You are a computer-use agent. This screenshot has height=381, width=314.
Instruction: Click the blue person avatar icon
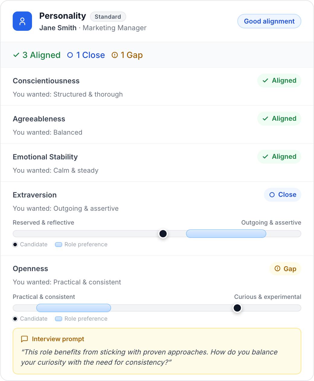(x=22, y=21)
